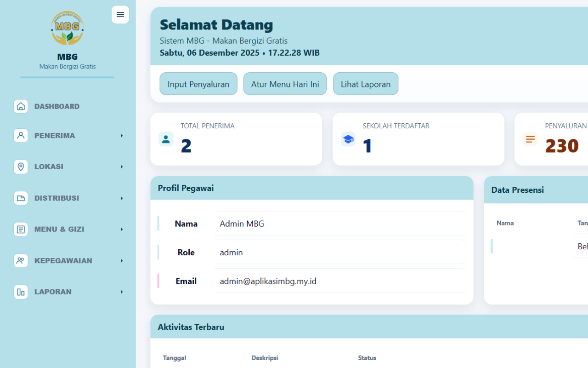The width and height of the screenshot is (588, 368).
Task: Click the Kepegawaian staff icon
Action: [21, 260]
